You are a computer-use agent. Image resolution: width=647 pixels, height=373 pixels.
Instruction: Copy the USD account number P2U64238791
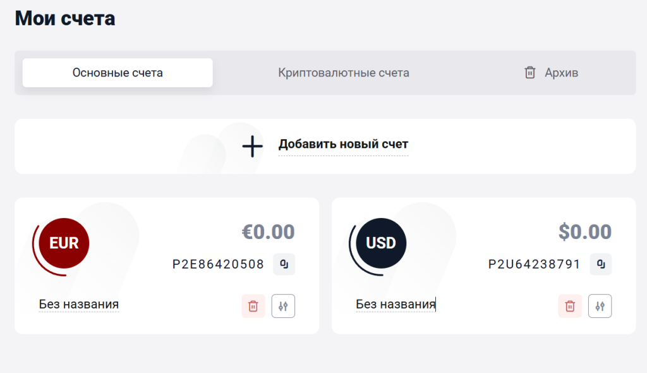click(601, 264)
